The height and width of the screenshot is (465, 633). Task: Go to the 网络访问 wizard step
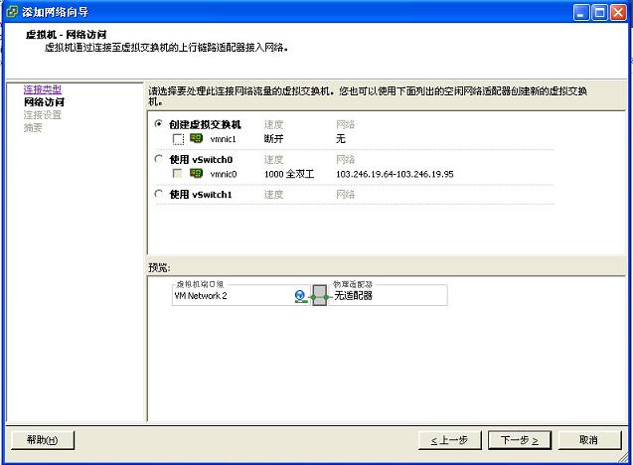pos(44,101)
